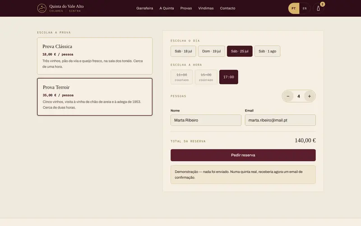Click the Pedir reserva button
The width and height of the screenshot is (361, 226).
click(243, 155)
